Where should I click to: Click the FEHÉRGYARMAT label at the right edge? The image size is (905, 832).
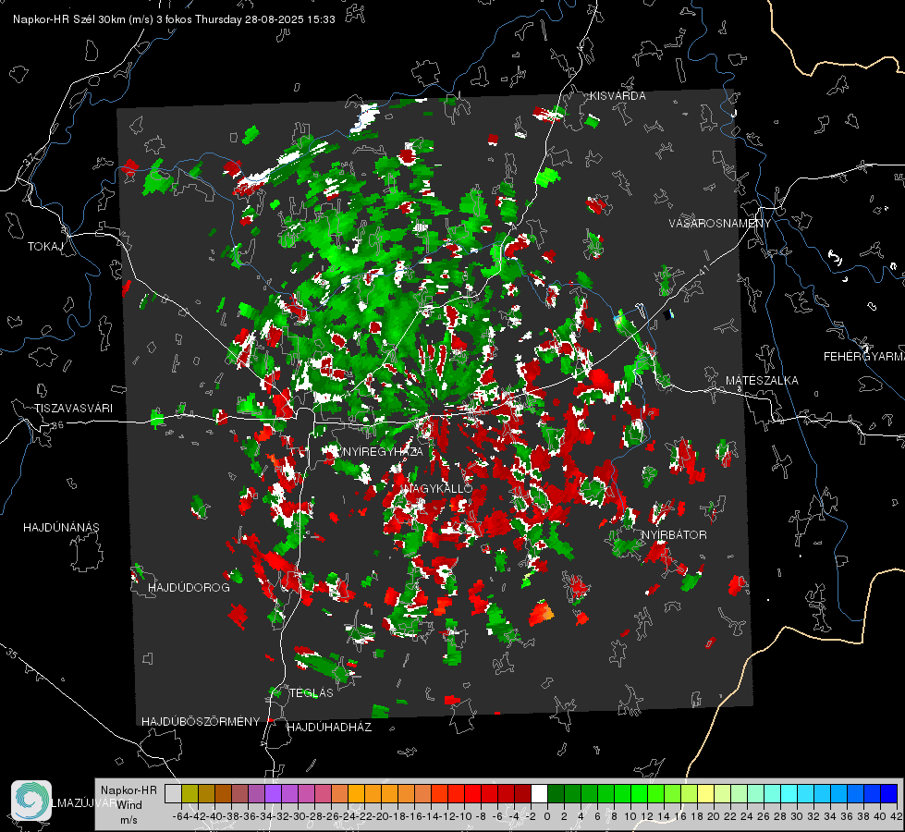click(863, 357)
